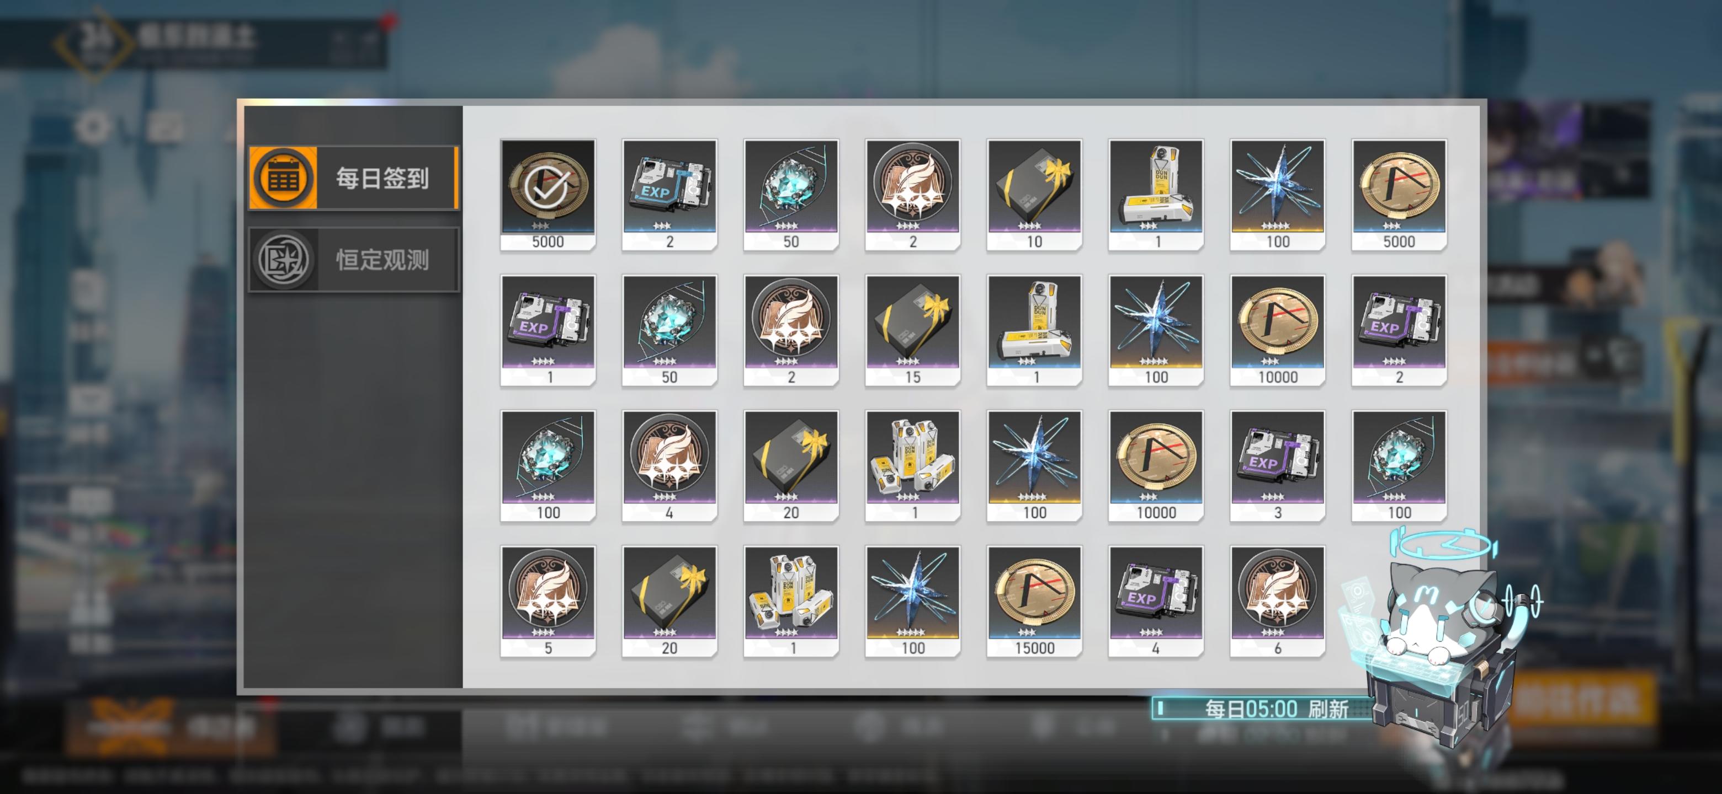The height and width of the screenshot is (794, 1722).
Task: Choose the feather badge reward of 4
Action: (669, 466)
